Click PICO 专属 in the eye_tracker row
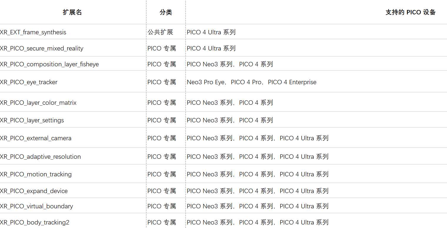447x228 pixels. click(x=162, y=82)
